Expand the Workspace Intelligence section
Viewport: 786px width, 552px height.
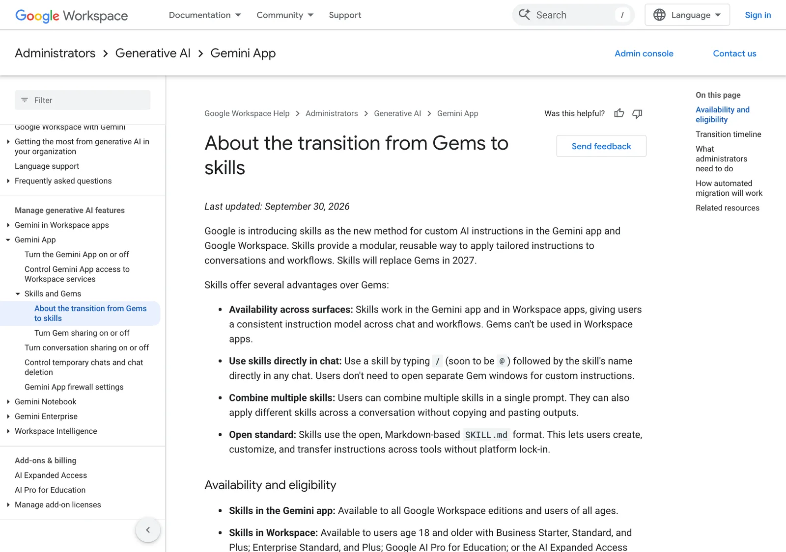[x=8, y=431]
